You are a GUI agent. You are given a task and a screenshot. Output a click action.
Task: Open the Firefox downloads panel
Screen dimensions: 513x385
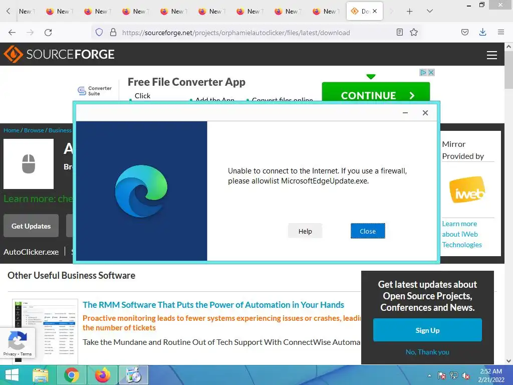point(482,32)
